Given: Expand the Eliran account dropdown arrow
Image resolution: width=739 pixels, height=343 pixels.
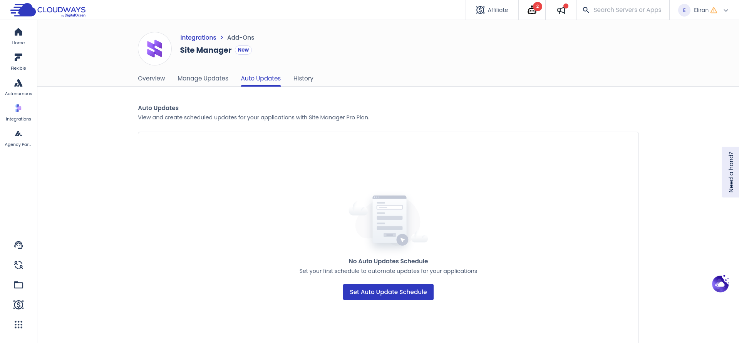Looking at the screenshot, I should click(x=726, y=10).
